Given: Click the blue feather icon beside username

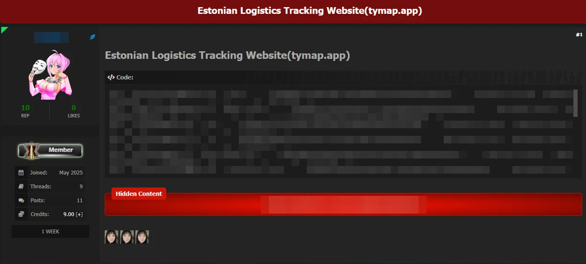Looking at the screenshot, I should tap(93, 37).
